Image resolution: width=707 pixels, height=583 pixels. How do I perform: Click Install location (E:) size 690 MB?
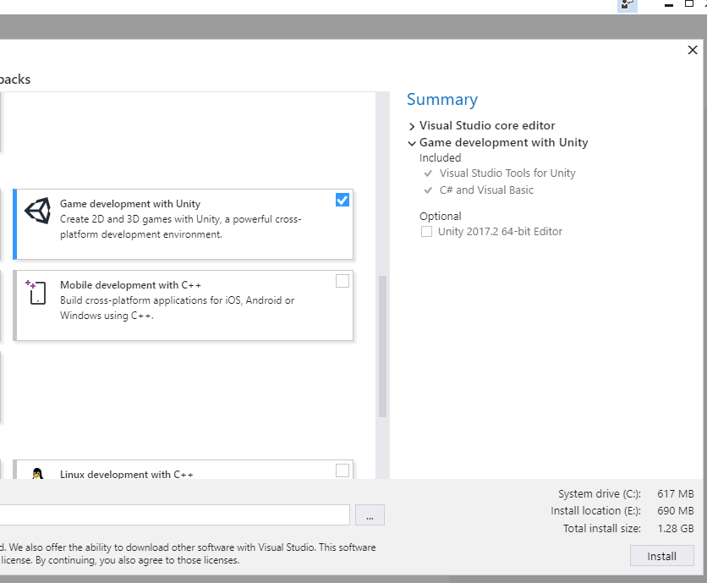point(676,511)
